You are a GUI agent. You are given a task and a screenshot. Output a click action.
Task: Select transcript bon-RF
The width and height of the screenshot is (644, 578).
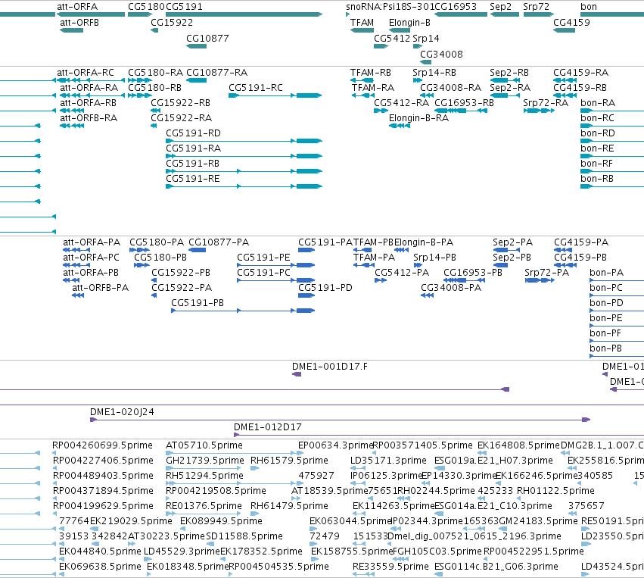pyautogui.click(x=596, y=164)
